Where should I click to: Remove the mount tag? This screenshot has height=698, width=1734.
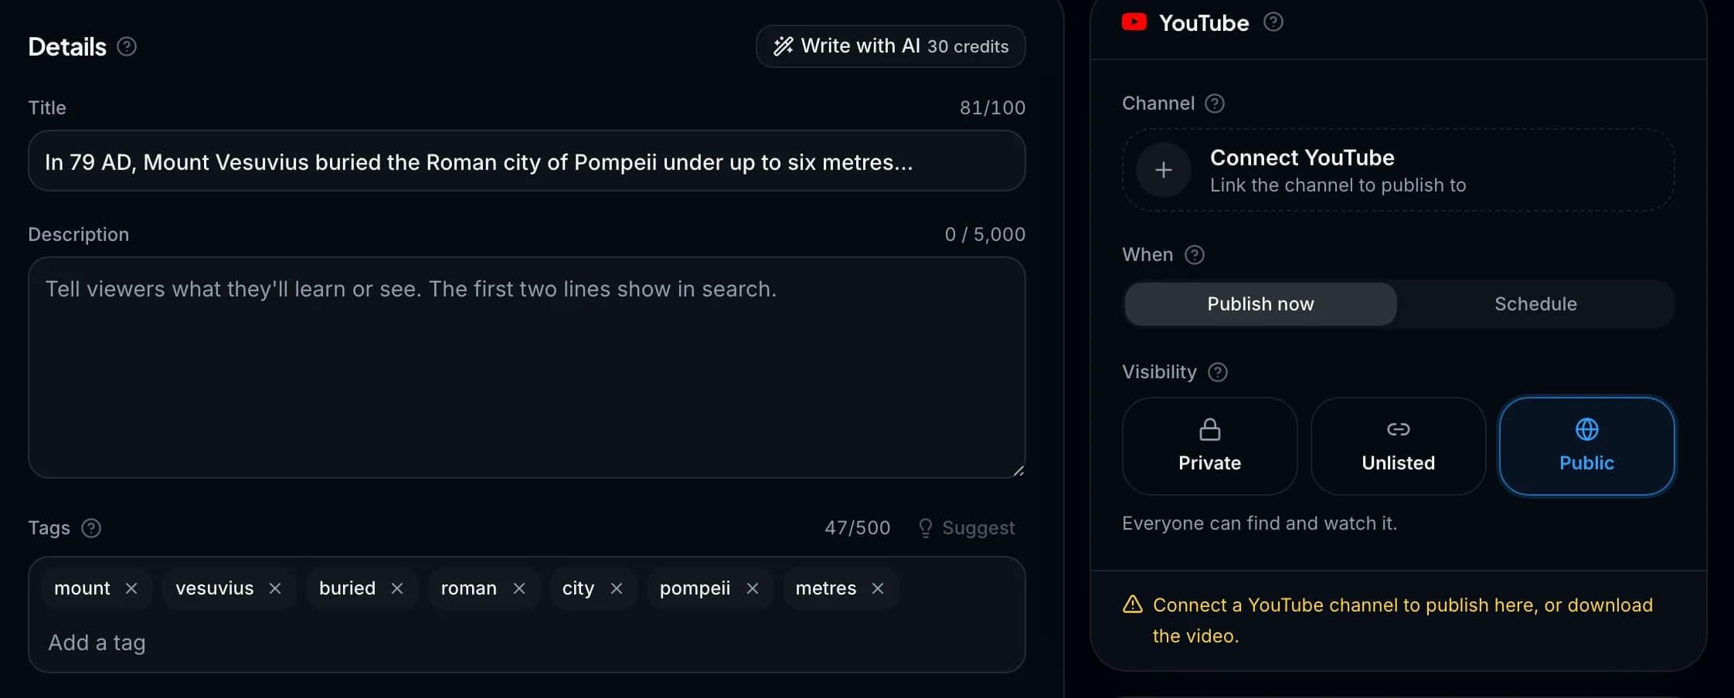coord(131,588)
